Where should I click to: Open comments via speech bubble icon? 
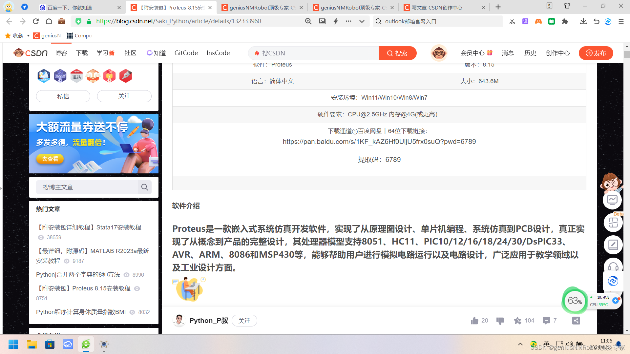click(546, 321)
